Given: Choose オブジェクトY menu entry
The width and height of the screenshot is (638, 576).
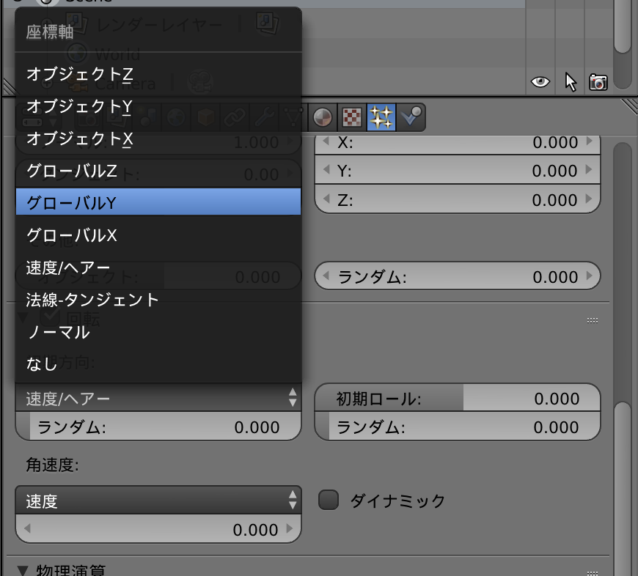Looking at the screenshot, I should tap(158, 106).
